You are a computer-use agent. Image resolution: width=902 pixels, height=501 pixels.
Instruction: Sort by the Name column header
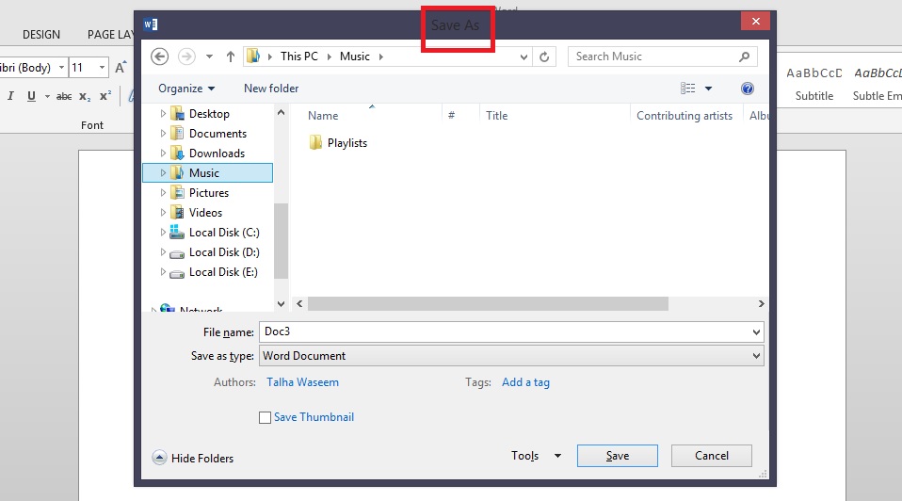(x=323, y=116)
